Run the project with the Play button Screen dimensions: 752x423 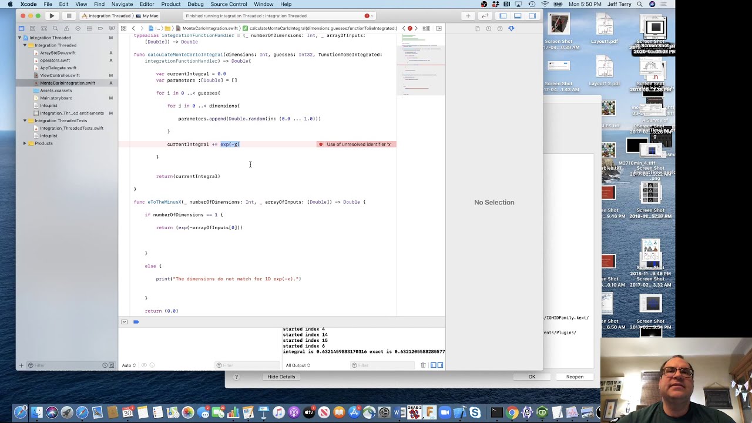click(52, 16)
